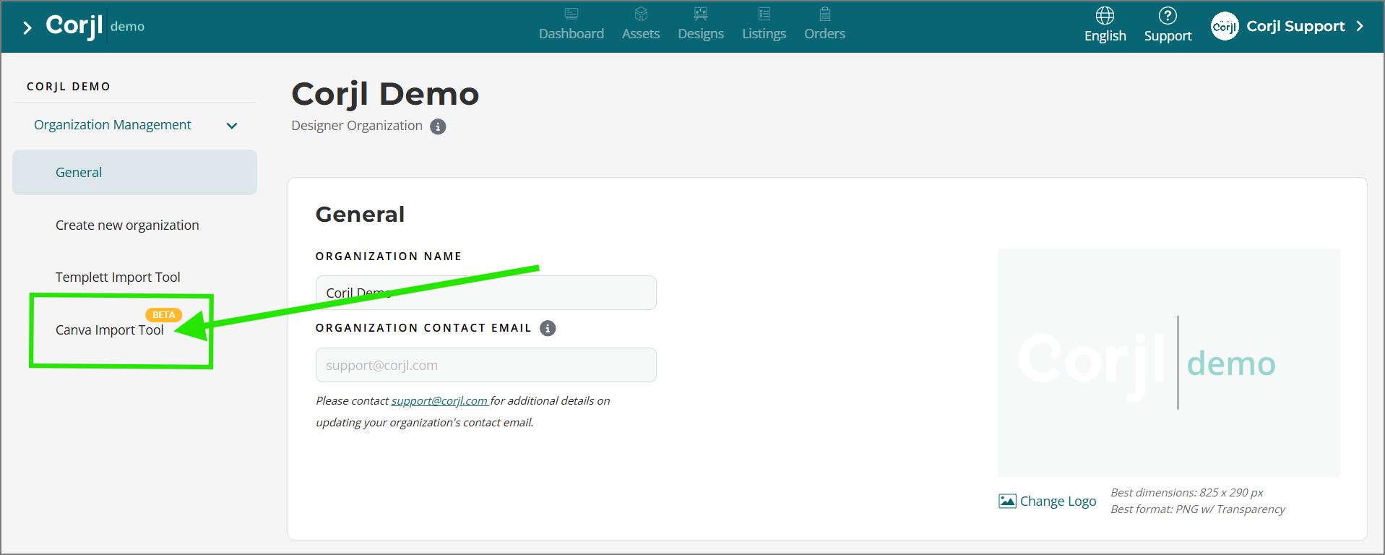Click the Corjl demo logo
This screenshot has width=1385, height=555.
pos(95,26)
